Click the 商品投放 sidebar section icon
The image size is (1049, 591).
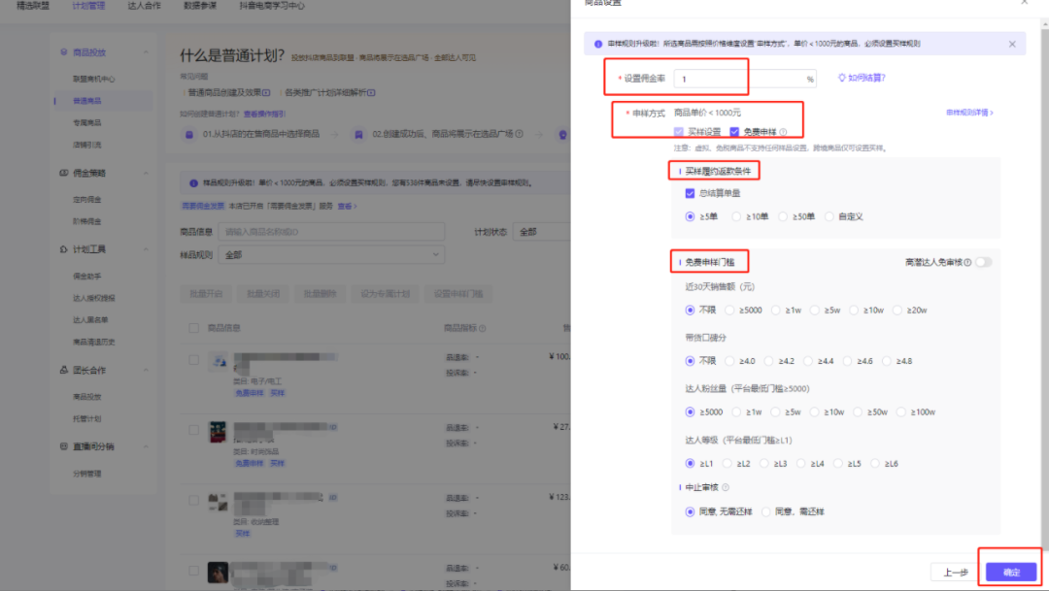click(63, 51)
